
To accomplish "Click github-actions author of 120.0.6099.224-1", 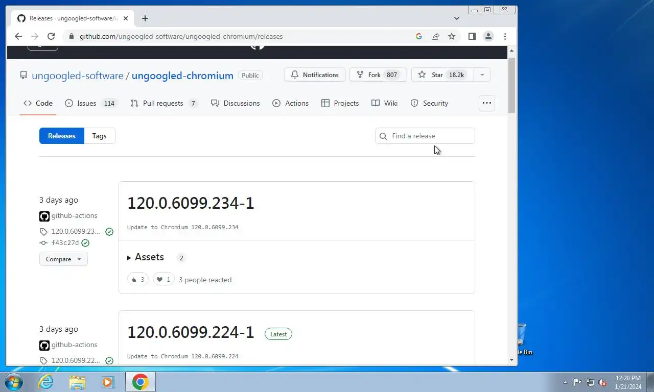I will pos(74,345).
